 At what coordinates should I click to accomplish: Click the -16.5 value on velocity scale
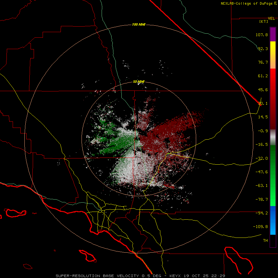pyautogui.click(x=262, y=145)
